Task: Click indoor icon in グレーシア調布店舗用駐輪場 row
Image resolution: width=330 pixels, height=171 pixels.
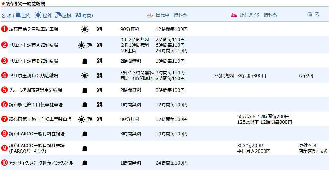Action: (x=85, y=90)
